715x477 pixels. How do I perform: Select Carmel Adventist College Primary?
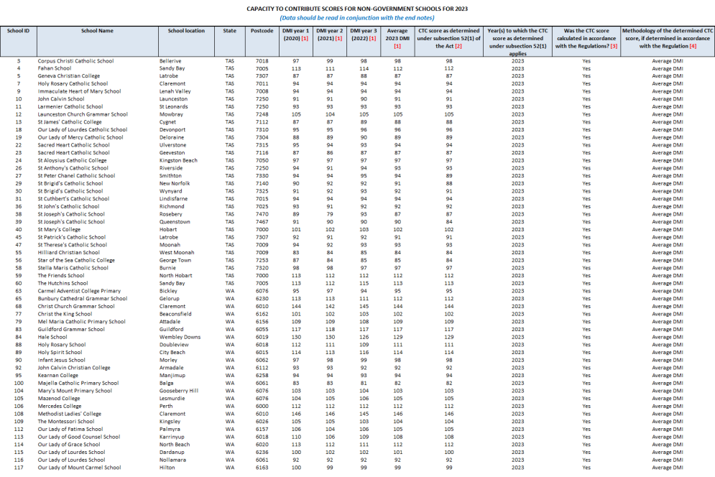pyautogui.click(x=79, y=291)
